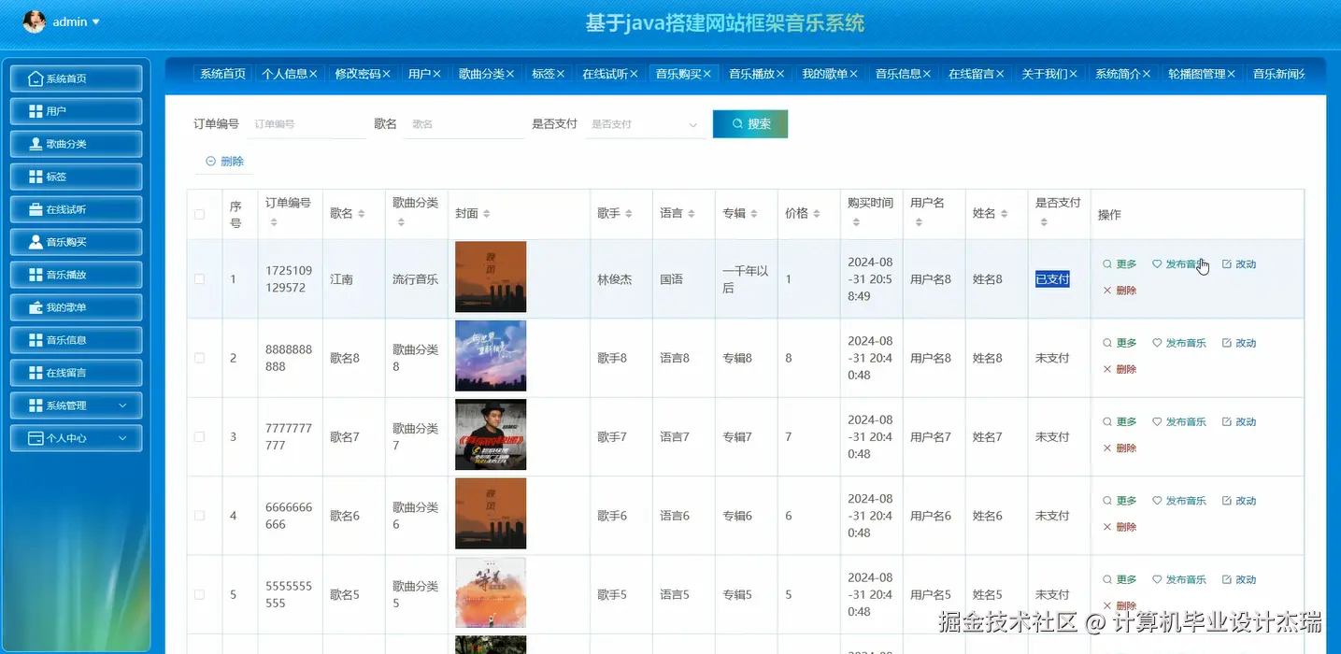The width and height of the screenshot is (1341, 654).
Task: Open the 在线试听 sidebar menu
Action: point(76,209)
